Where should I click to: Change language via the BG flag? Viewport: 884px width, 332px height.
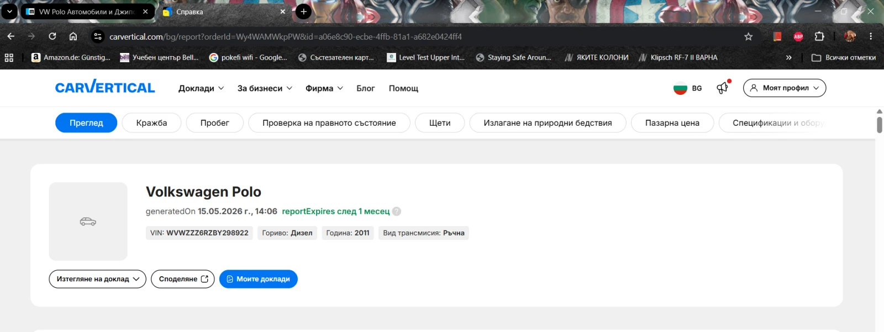[x=687, y=88]
